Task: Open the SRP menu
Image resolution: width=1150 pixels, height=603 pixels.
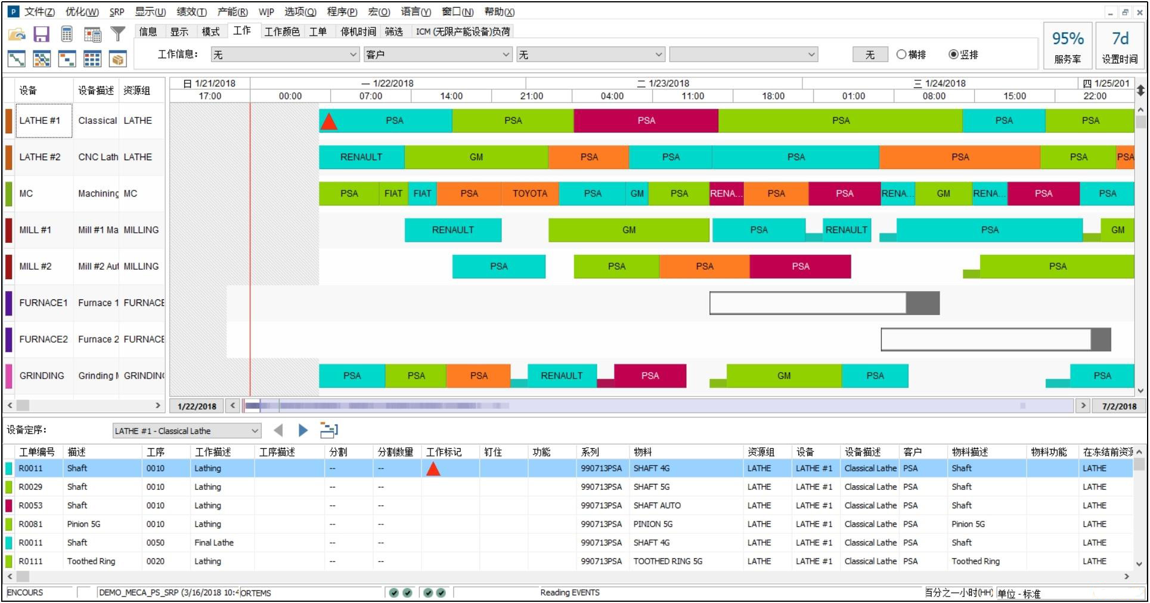Action: point(117,12)
